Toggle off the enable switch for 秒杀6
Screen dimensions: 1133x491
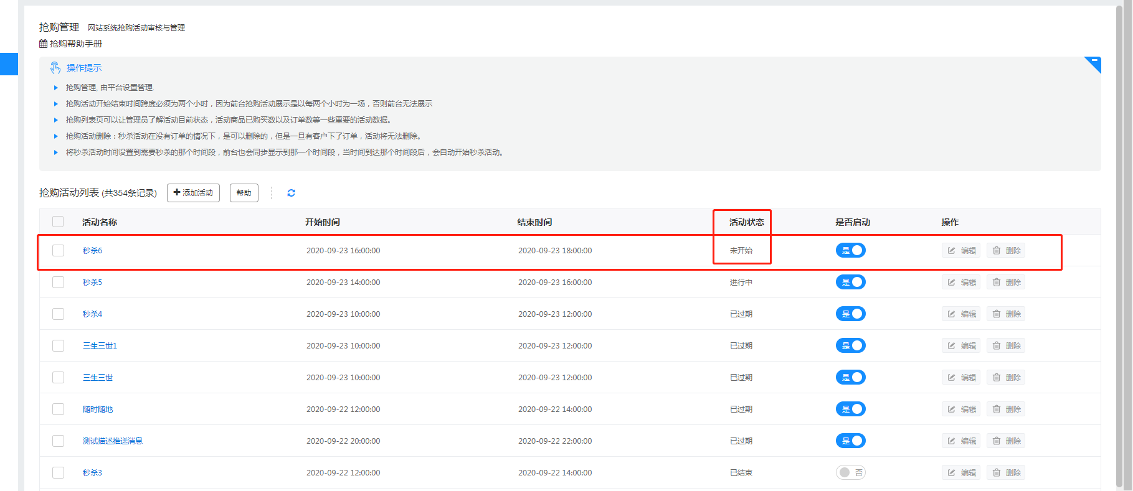pyautogui.click(x=850, y=251)
